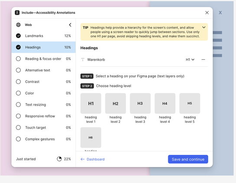236x183 pixels.
Task: Click Save and continue button
Action: (x=188, y=159)
